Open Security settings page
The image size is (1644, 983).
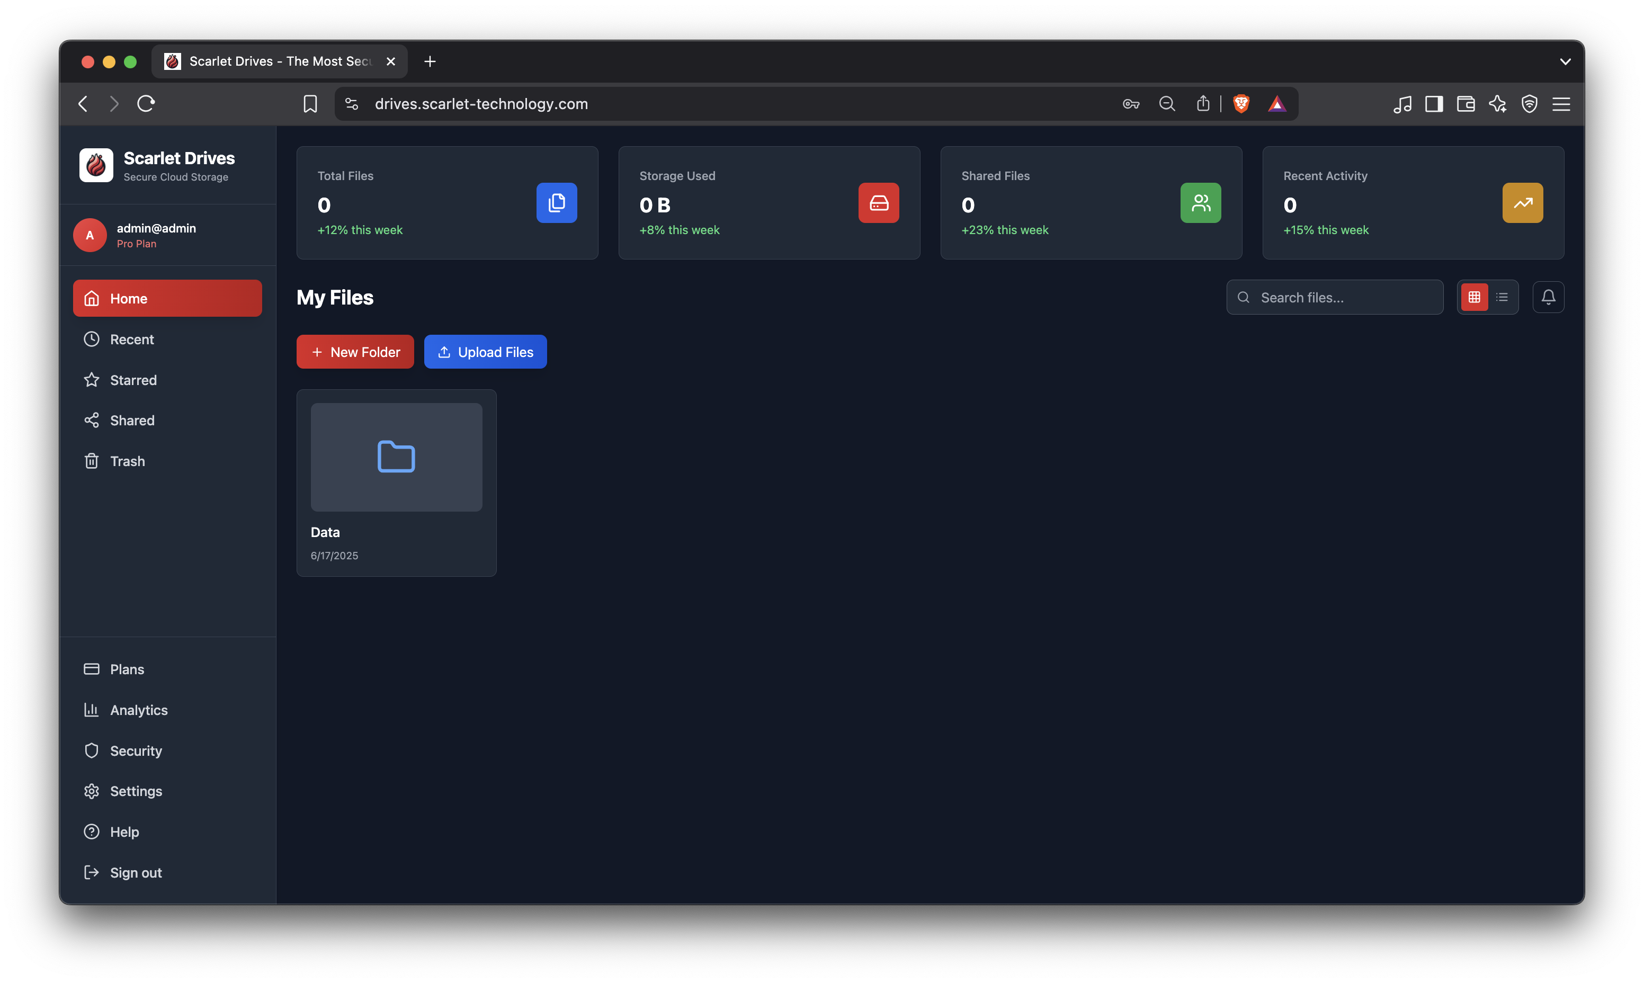tap(167, 750)
